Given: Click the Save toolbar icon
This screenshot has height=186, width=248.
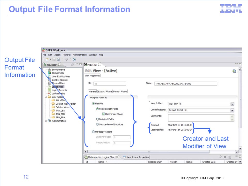Looking at the screenshot, I should click(54, 60).
